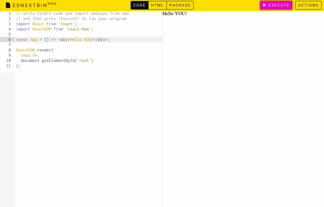
Task: Click the 'root' string in getElementById
Action: coord(84,61)
